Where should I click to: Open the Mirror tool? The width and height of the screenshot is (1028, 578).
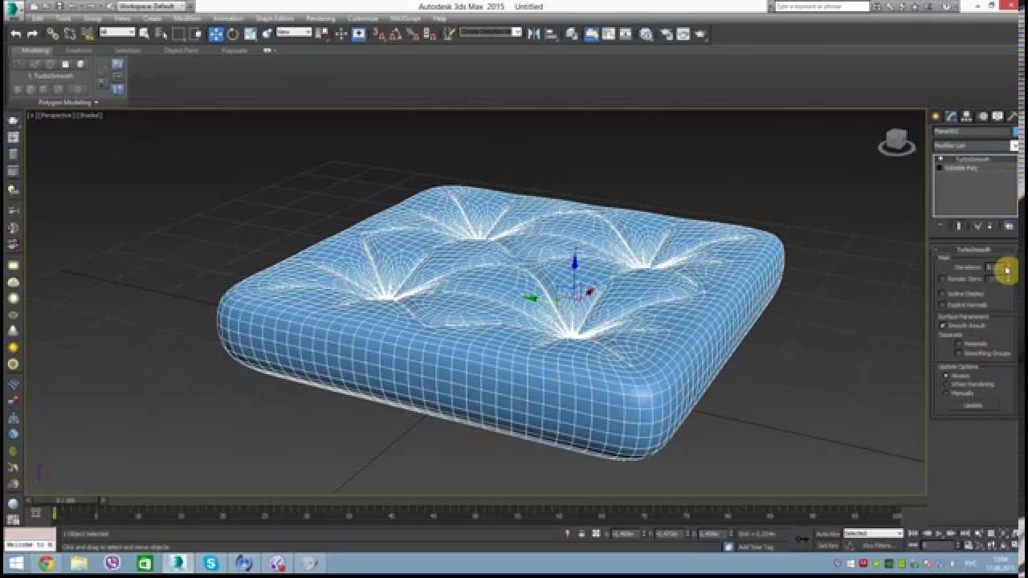(533, 34)
